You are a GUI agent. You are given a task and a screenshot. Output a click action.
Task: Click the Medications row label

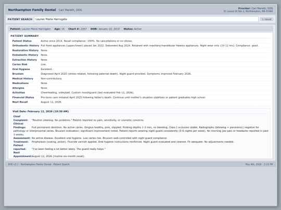coord(20,83)
